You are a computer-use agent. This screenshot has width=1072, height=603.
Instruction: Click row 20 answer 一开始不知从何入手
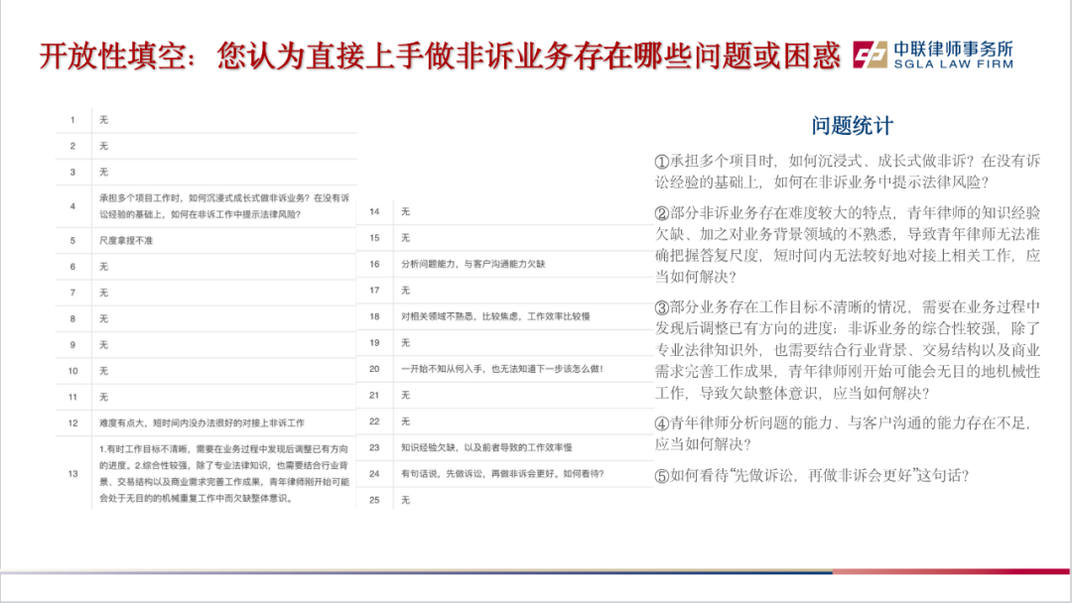point(502,369)
